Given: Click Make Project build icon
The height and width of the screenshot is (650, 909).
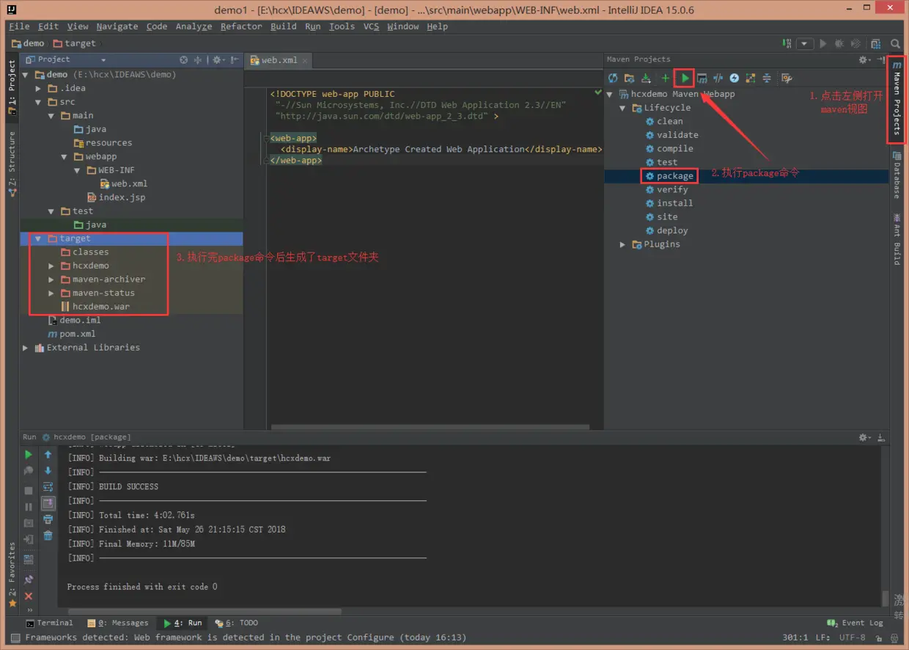Looking at the screenshot, I should click(787, 43).
